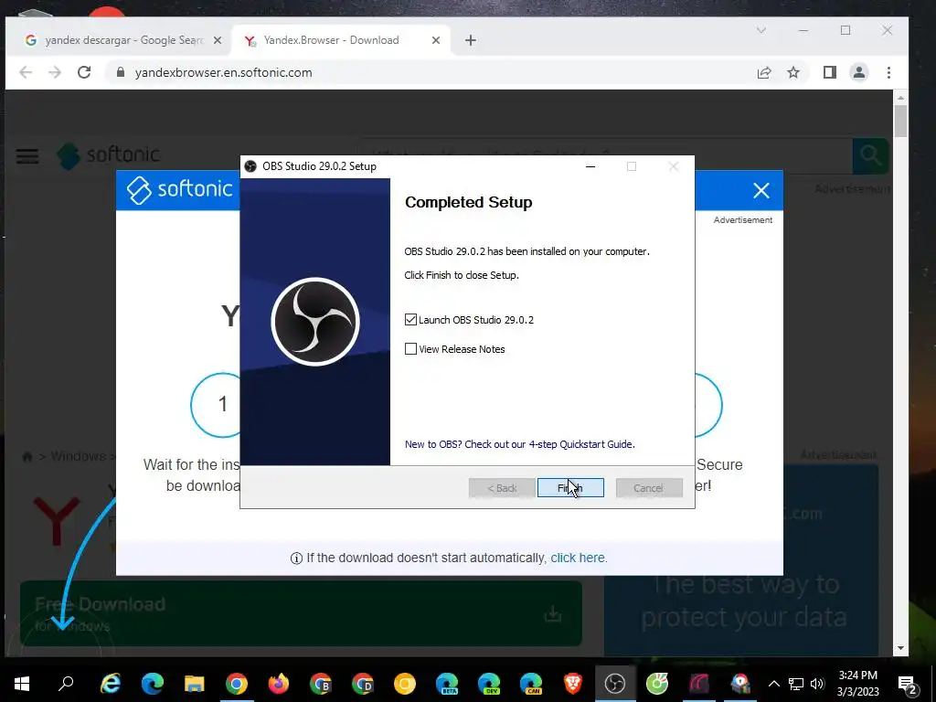Click the Softonic logo on the page
The image size is (936, 702).
click(x=108, y=155)
